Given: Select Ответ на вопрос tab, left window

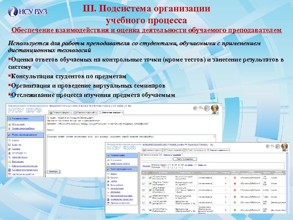Looking at the screenshot, I should [111, 112].
